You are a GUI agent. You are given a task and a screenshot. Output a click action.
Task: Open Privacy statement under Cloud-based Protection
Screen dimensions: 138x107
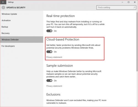(x=54, y=57)
